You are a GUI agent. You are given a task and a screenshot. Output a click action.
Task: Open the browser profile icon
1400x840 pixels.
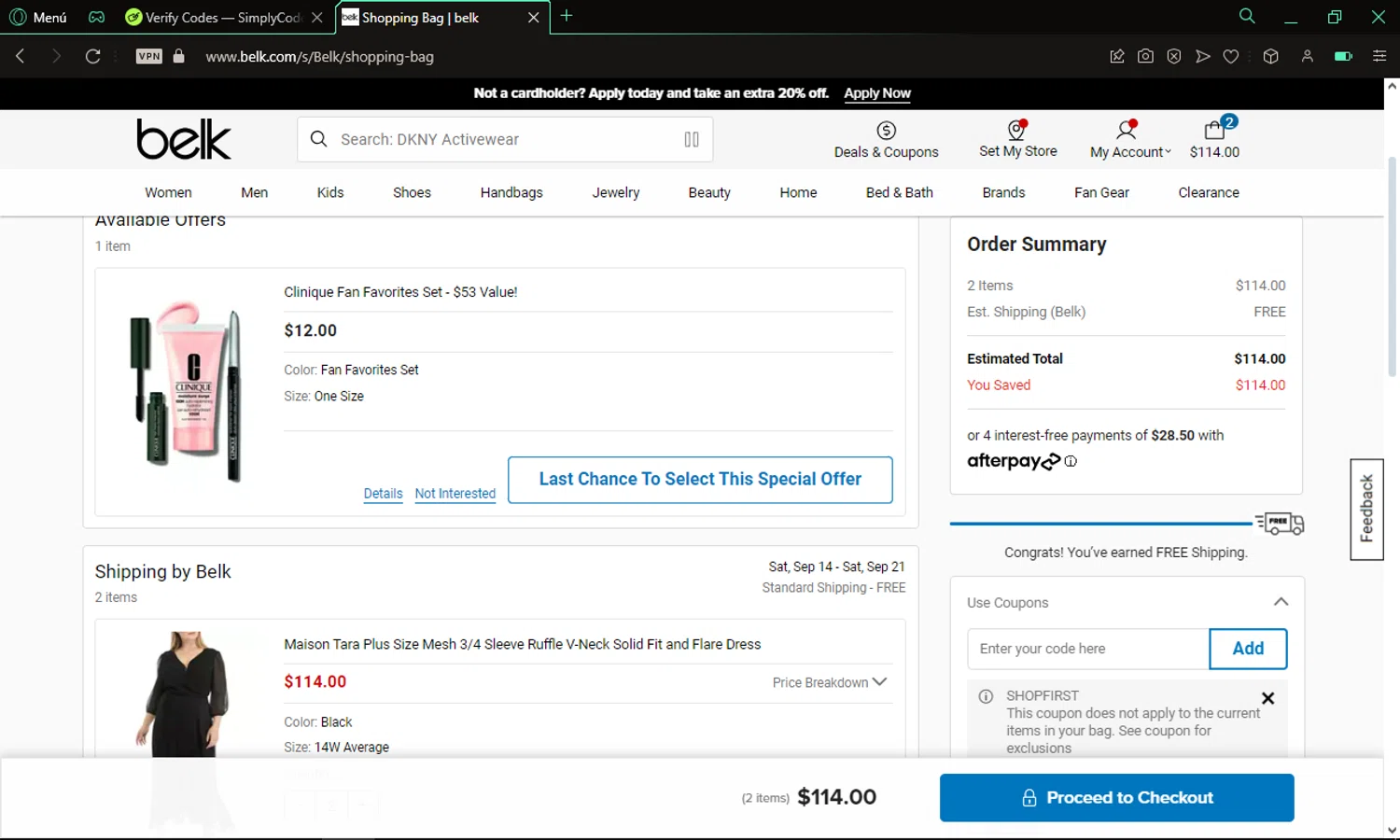point(1308,56)
